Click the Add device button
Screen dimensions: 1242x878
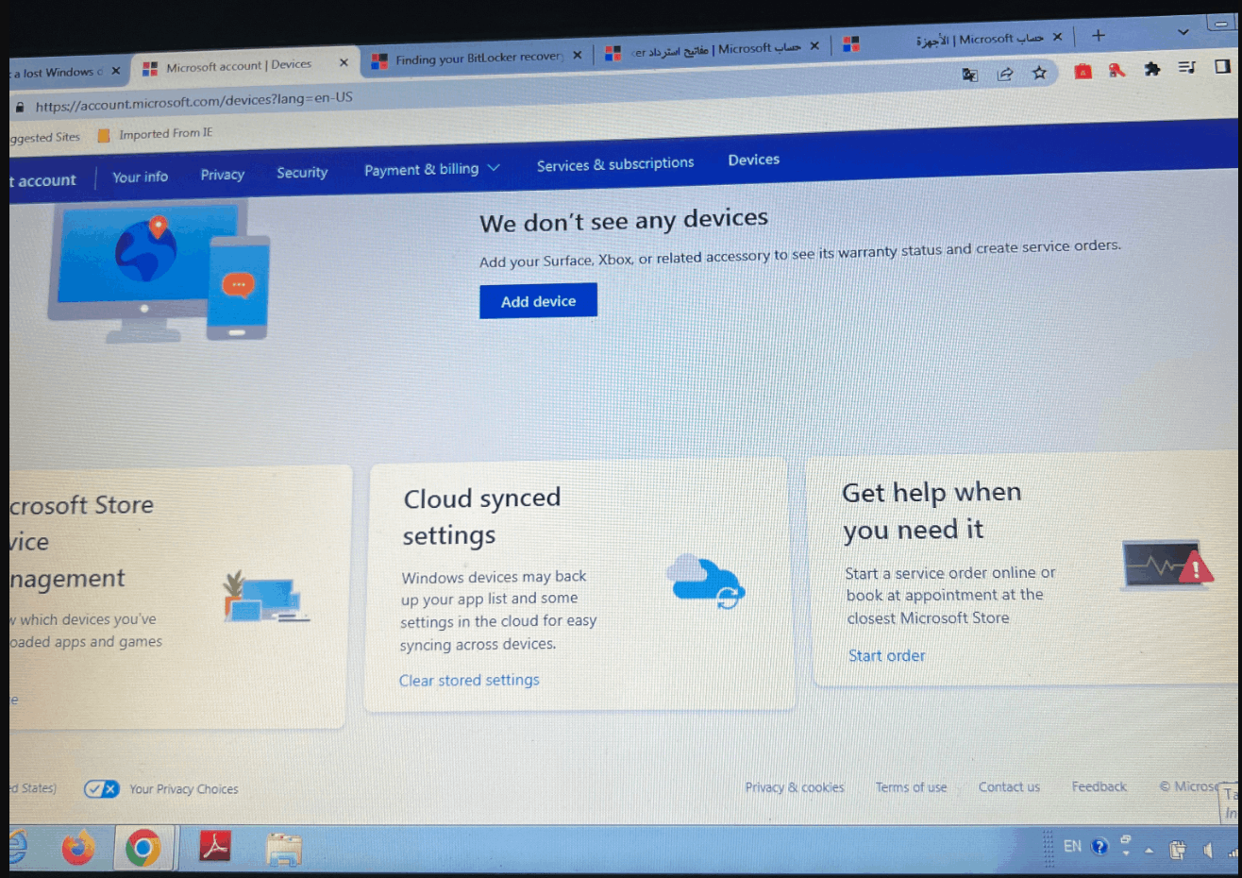coord(538,301)
